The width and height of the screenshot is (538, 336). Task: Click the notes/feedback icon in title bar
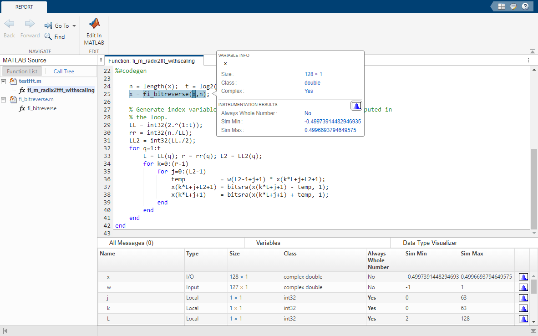click(513, 6)
